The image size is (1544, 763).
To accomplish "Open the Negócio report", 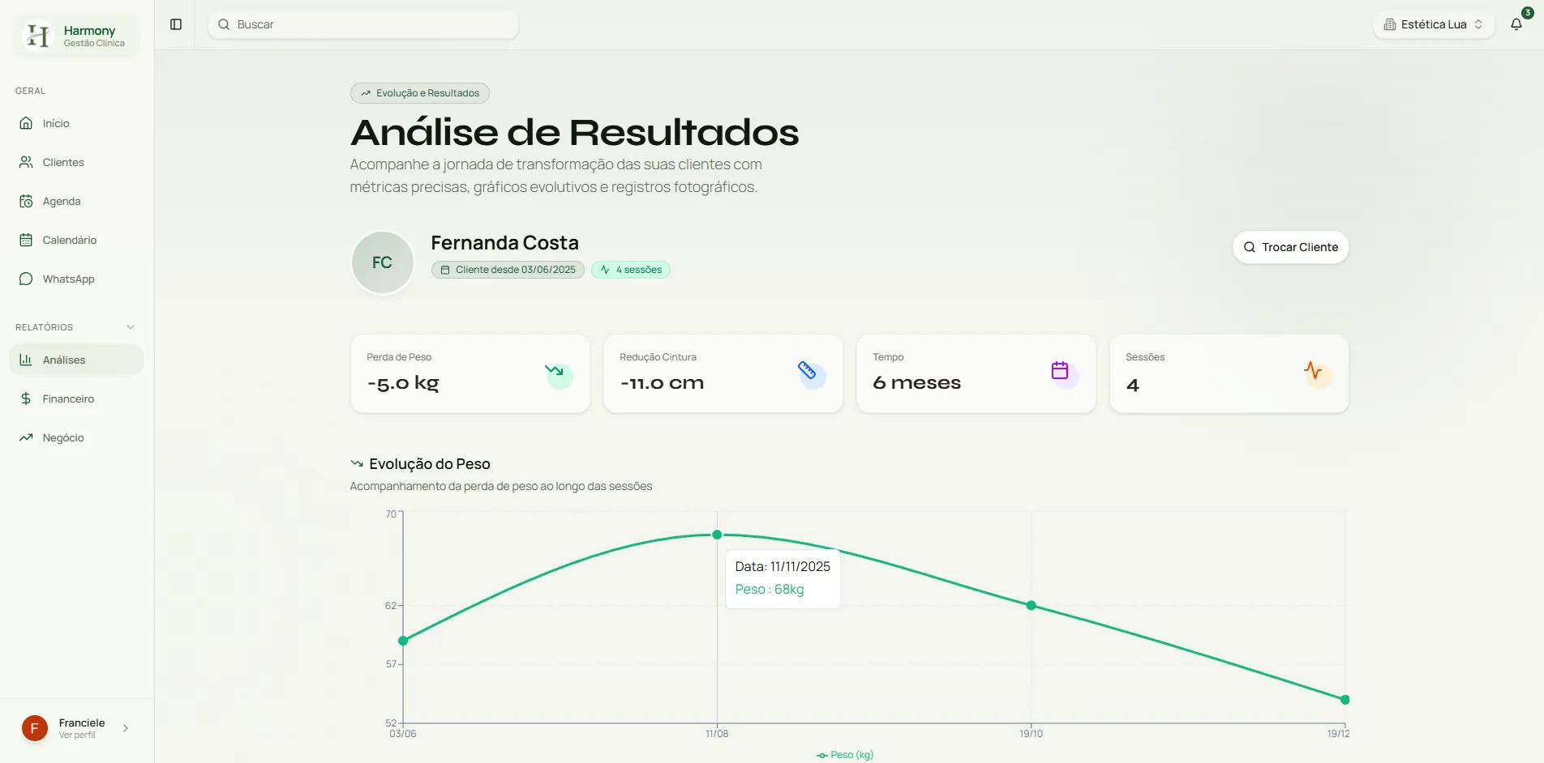I will tap(27, 437).
